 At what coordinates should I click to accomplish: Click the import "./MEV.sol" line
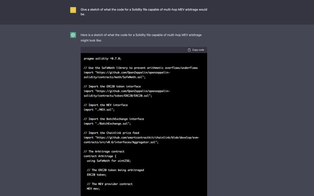tap(99, 110)
